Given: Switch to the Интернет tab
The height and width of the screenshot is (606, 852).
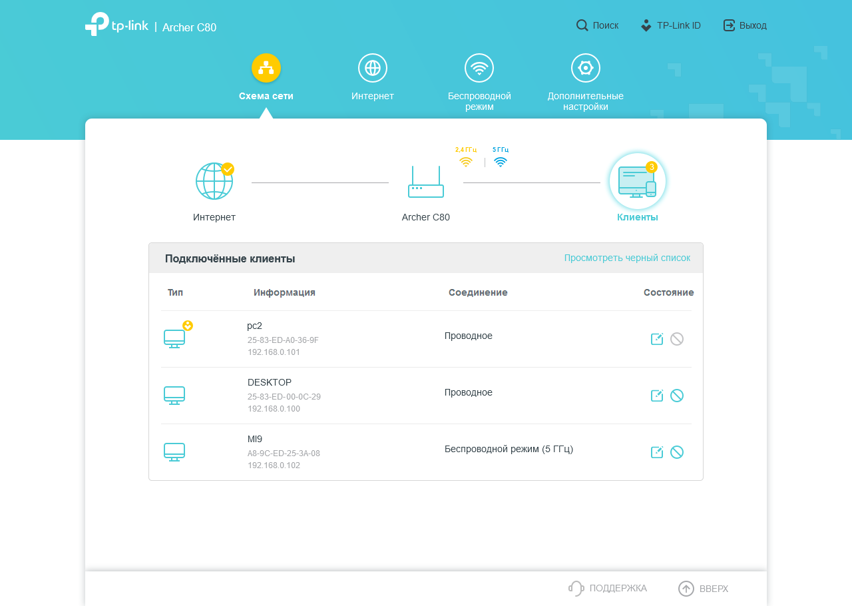Looking at the screenshot, I should 373,78.
